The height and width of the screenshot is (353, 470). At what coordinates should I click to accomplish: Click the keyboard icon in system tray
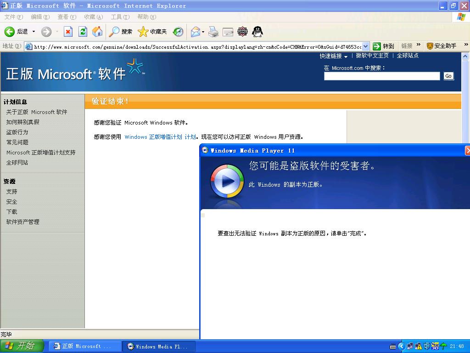[392, 347]
